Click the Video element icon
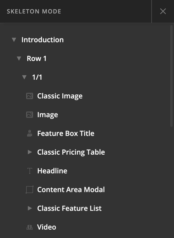Screen dimensions: 174x238 (x=29, y=227)
